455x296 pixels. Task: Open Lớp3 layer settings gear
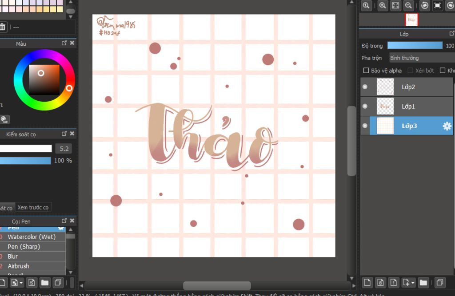[447, 126]
